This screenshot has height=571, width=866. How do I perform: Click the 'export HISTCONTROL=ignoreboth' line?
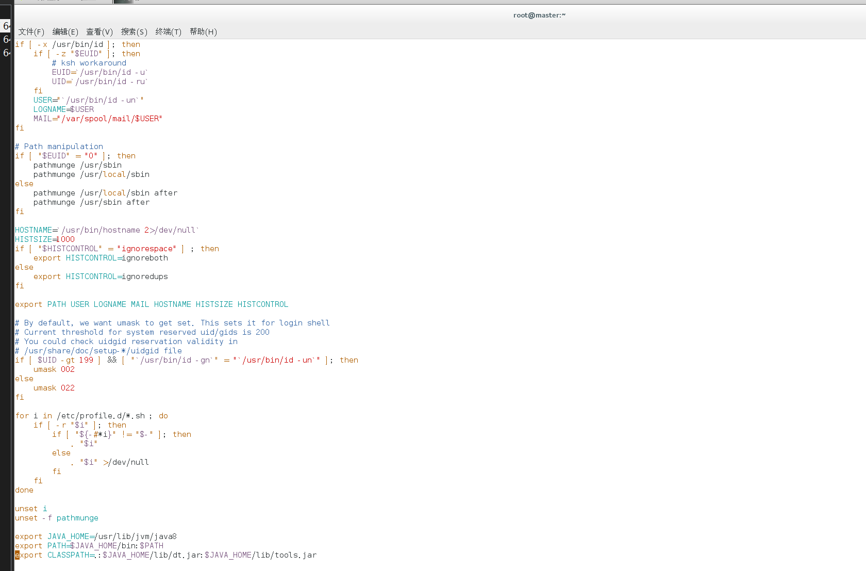[x=101, y=258]
